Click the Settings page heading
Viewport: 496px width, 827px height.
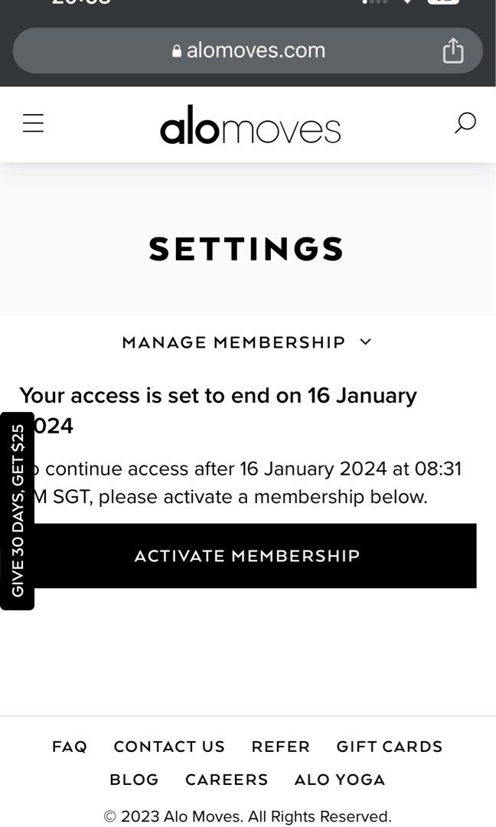(247, 249)
